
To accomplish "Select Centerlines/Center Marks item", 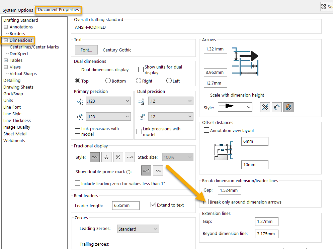I will point(34,47).
